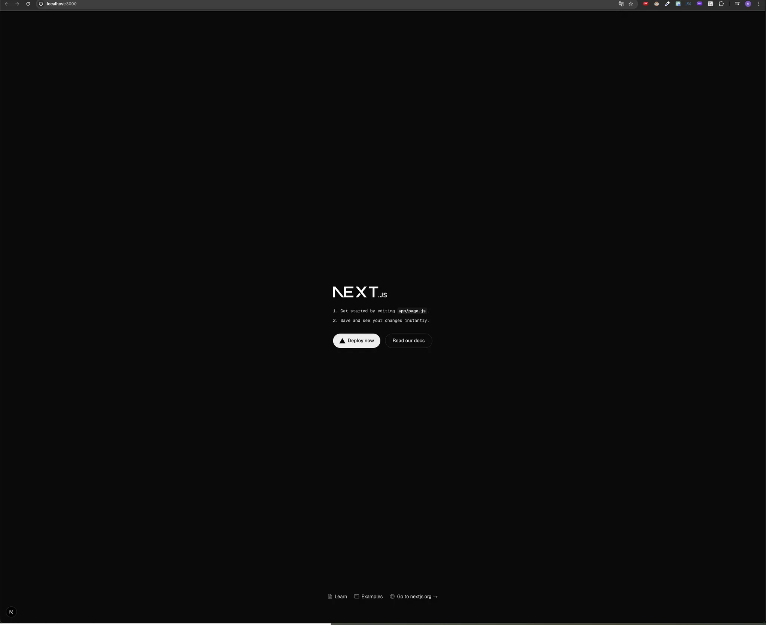Viewport: 766px width, 625px height.
Task: Click the site information icon
Action: point(41,4)
